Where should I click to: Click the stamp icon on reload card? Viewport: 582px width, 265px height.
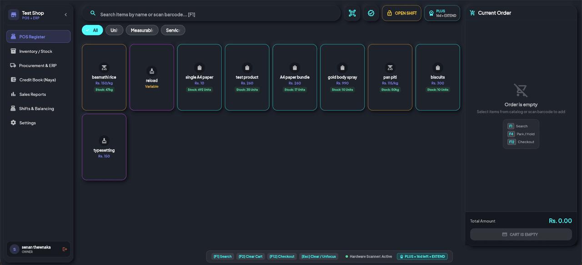pos(152,71)
